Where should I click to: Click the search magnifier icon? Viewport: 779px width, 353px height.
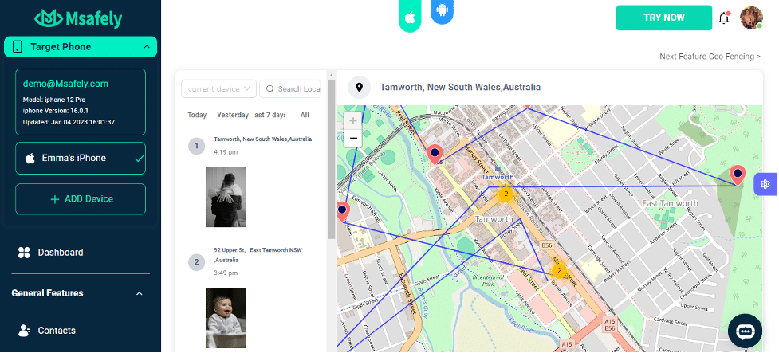(x=270, y=89)
